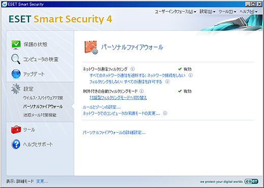Close the ESET Smart Security window

click(x=259, y=4)
